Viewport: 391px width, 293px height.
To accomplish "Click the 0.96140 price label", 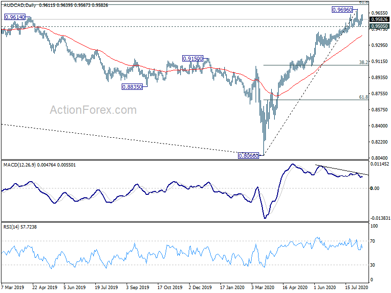I will [x=15, y=17].
